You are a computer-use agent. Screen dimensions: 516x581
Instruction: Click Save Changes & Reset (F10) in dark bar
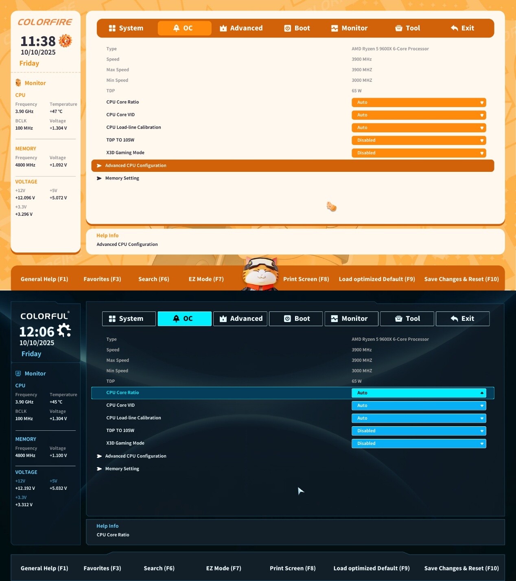(461, 568)
